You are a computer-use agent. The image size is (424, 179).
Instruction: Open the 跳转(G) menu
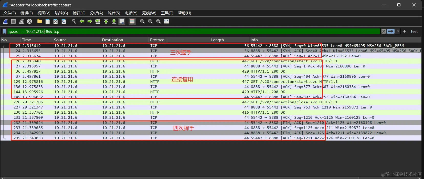coord(61,13)
